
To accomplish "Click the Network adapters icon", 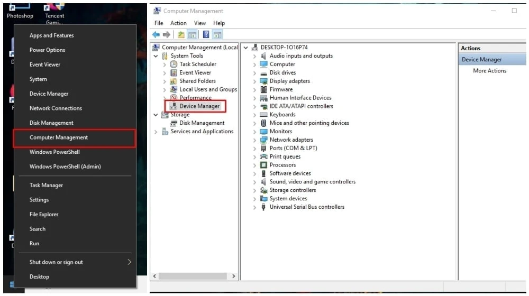I will click(x=263, y=140).
